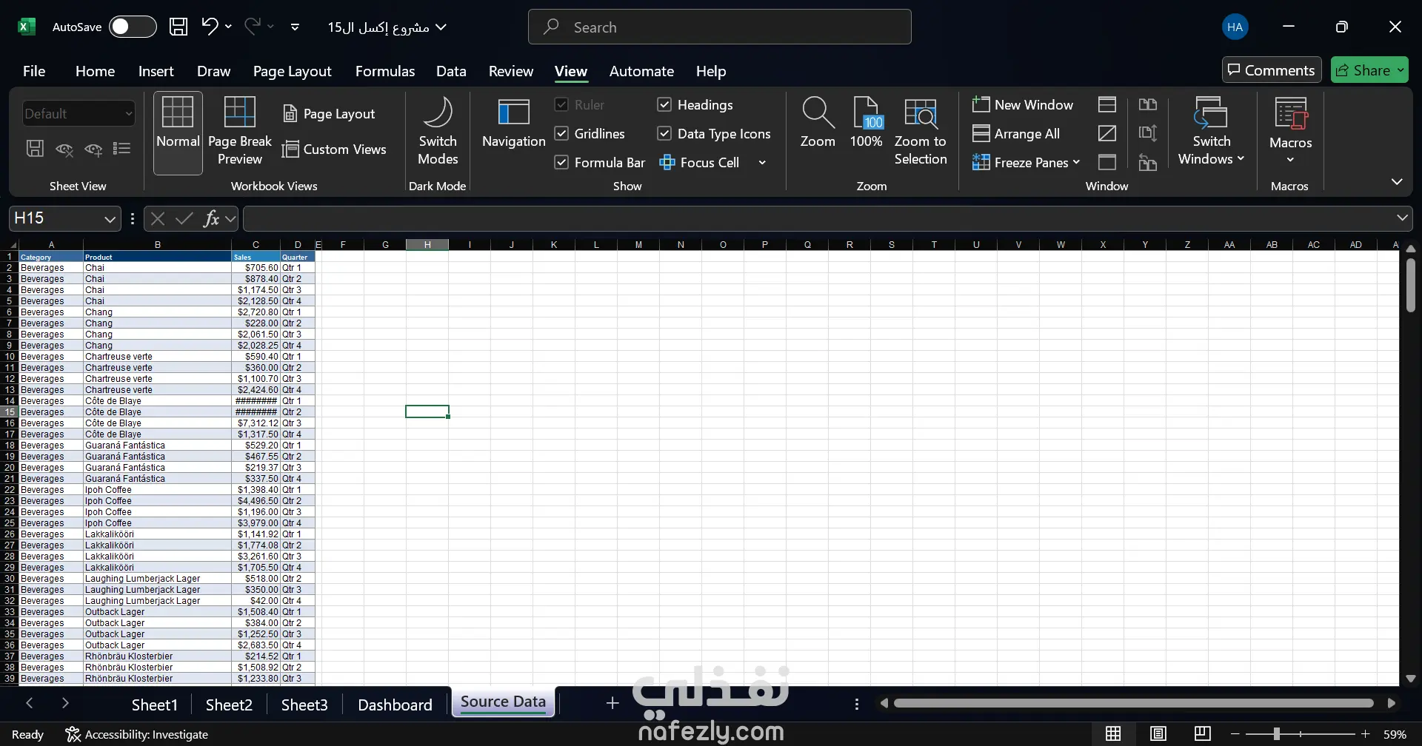Uncheck the Headings checkbox
The image size is (1422, 746).
coord(664,105)
